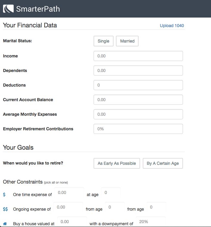Click the 'Your Financial Data' heading
Image resolution: width=211 pixels, height=227 pixels.
[x=30, y=25]
